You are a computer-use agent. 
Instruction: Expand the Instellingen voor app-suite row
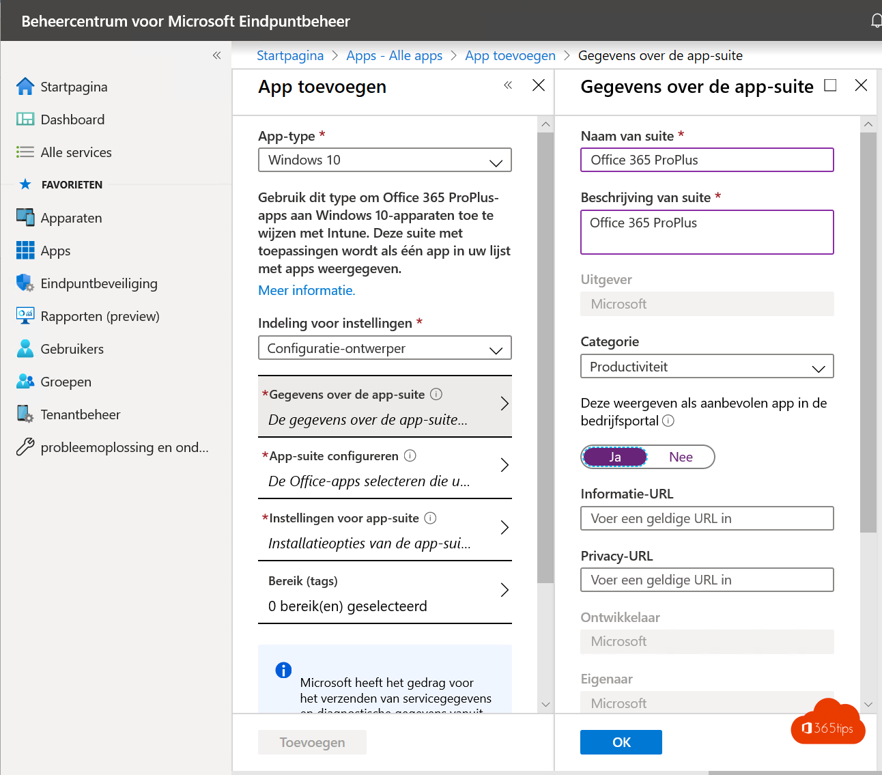click(x=385, y=530)
